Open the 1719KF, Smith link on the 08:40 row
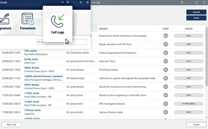208x129 pixels. [x=32, y=93]
